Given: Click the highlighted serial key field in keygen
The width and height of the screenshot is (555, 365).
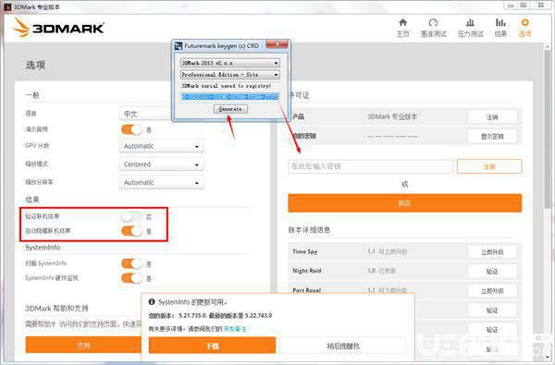Looking at the screenshot, I should point(230,96).
